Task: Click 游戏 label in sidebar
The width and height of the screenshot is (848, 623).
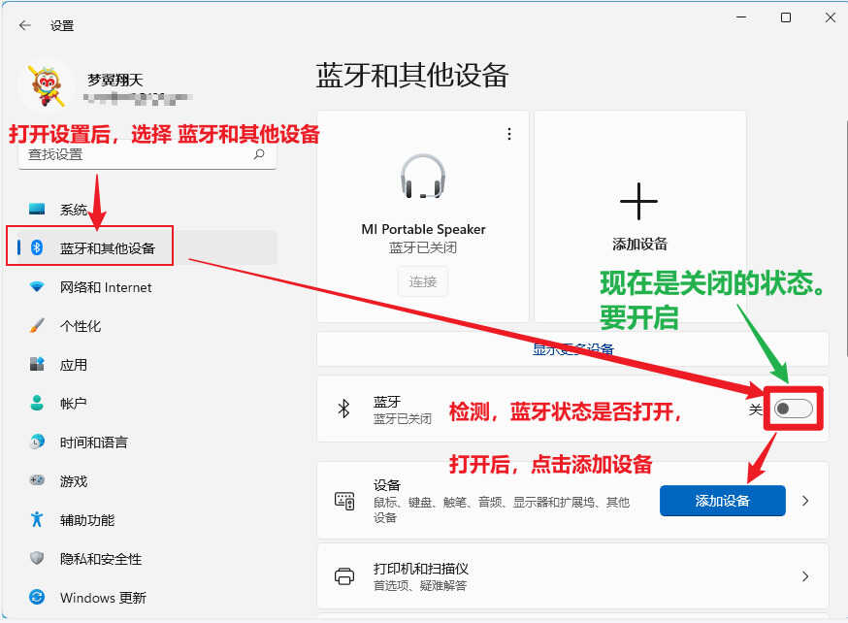Action: pyautogui.click(x=74, y=481)
